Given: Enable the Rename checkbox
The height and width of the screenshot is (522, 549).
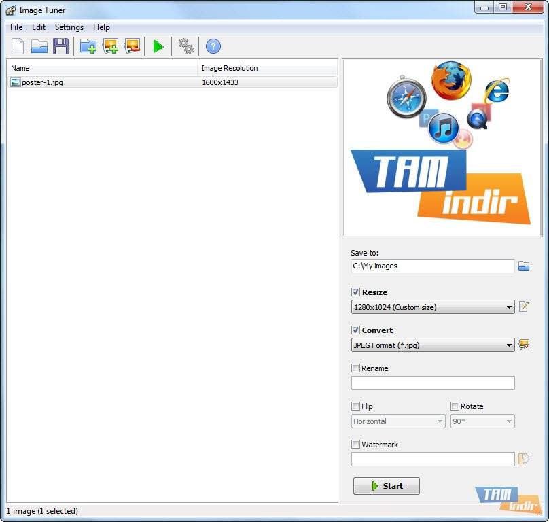Looking at the screenshot, I should [x=356, y=368].
